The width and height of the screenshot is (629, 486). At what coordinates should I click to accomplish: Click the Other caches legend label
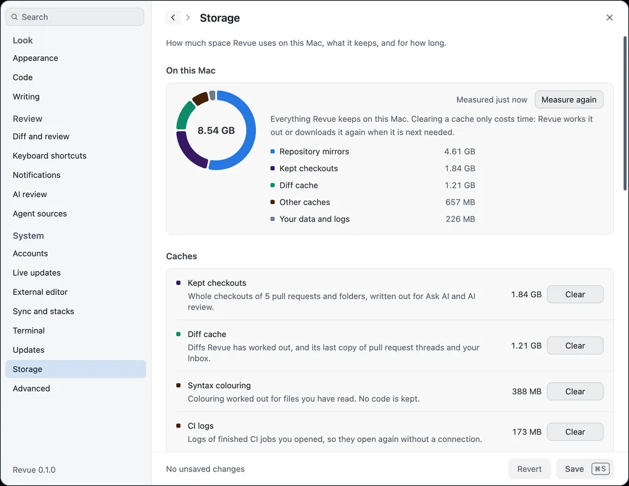click(304, 202)
